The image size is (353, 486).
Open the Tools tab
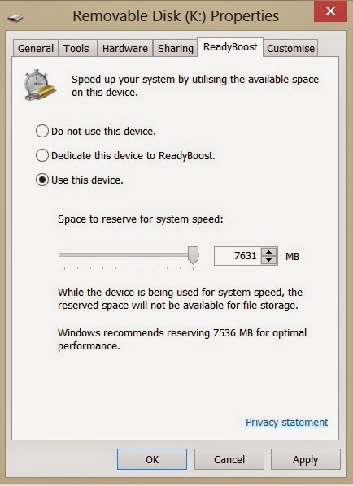pos(76,48)
